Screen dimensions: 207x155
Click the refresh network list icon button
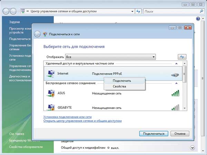pyautogui.click(x=182, y=57)
